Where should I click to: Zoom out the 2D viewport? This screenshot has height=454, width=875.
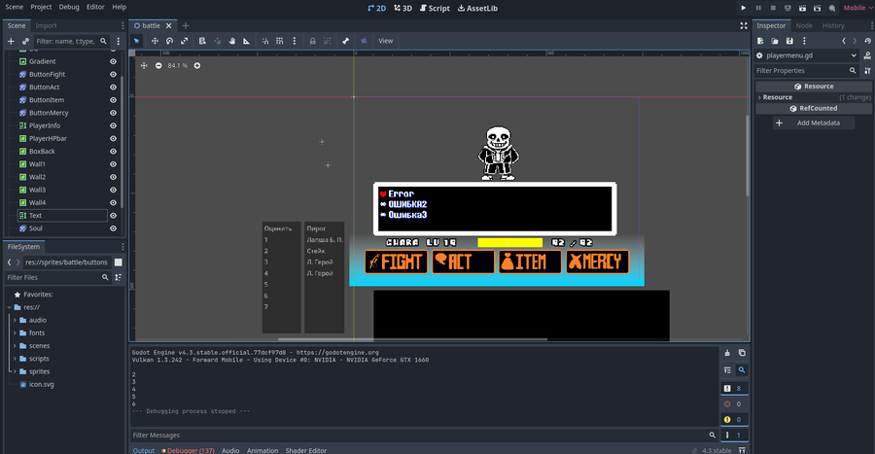158,65
